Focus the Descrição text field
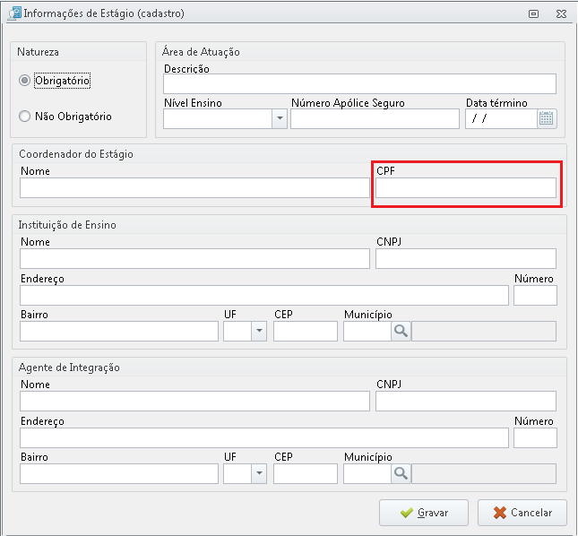578x536 pixels. pos(359,83)
